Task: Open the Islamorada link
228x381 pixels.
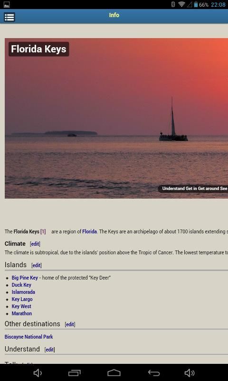Action: [x=23, y=292]
